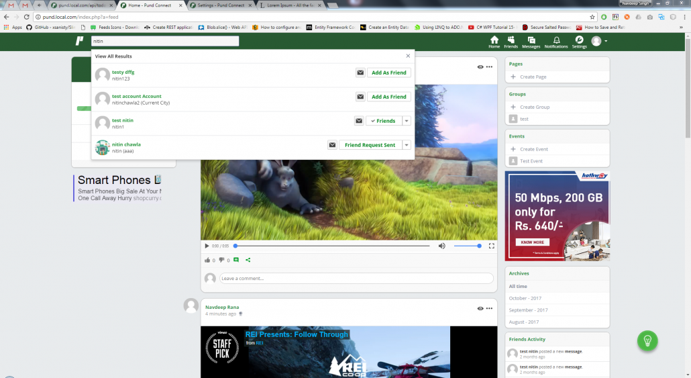This screenshot has width=691, height=378.
Task: Click Friend Request Sent button
Action: [370, 144]
